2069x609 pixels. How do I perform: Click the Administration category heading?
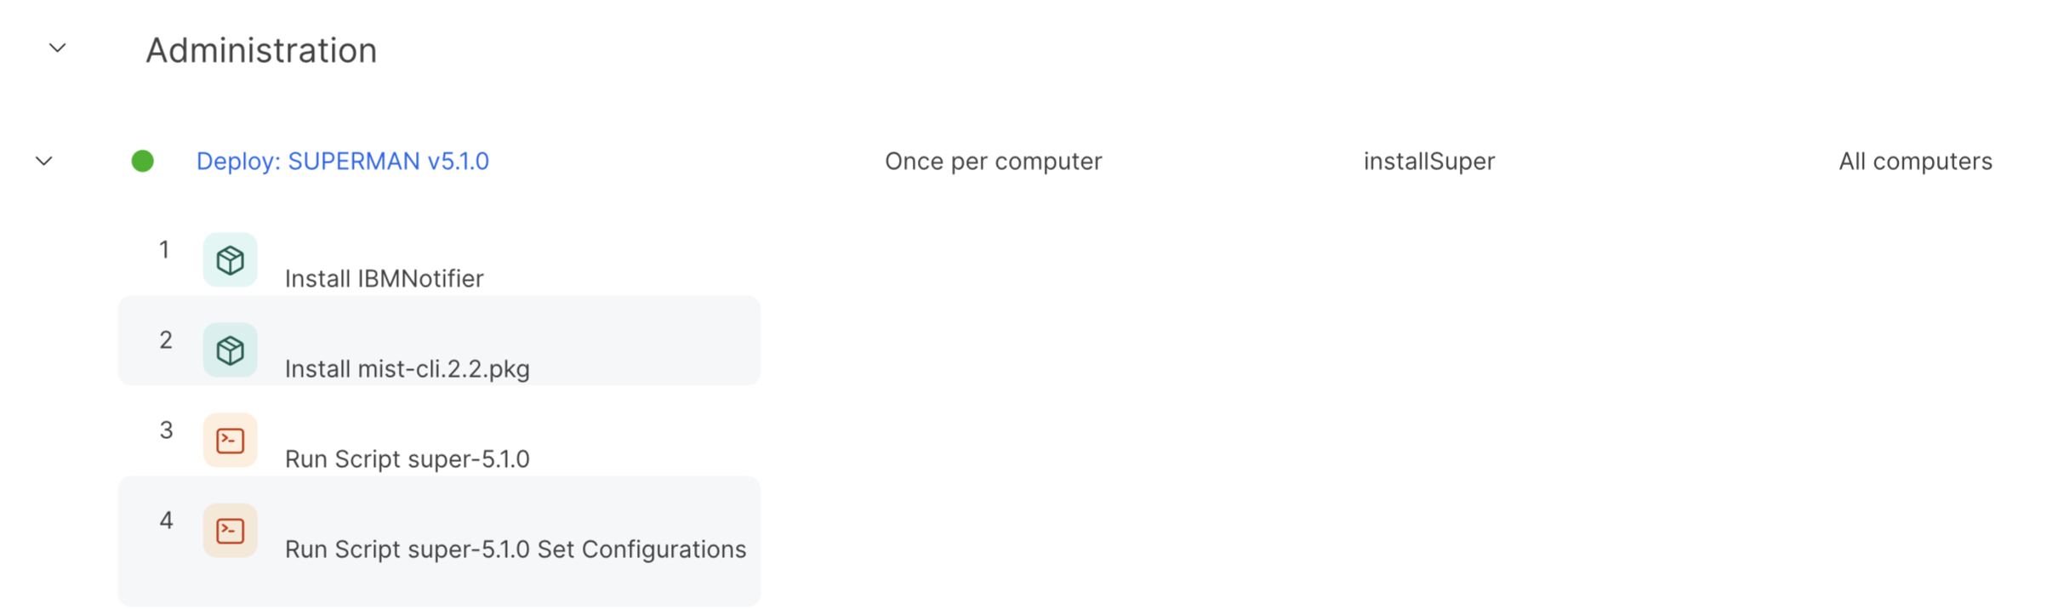pyautogui.click(x=261, y=50)
